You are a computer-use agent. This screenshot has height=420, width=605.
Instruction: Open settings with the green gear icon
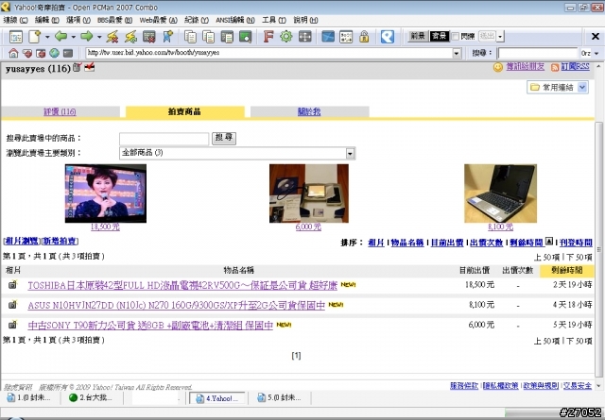(x=286, y=37)
